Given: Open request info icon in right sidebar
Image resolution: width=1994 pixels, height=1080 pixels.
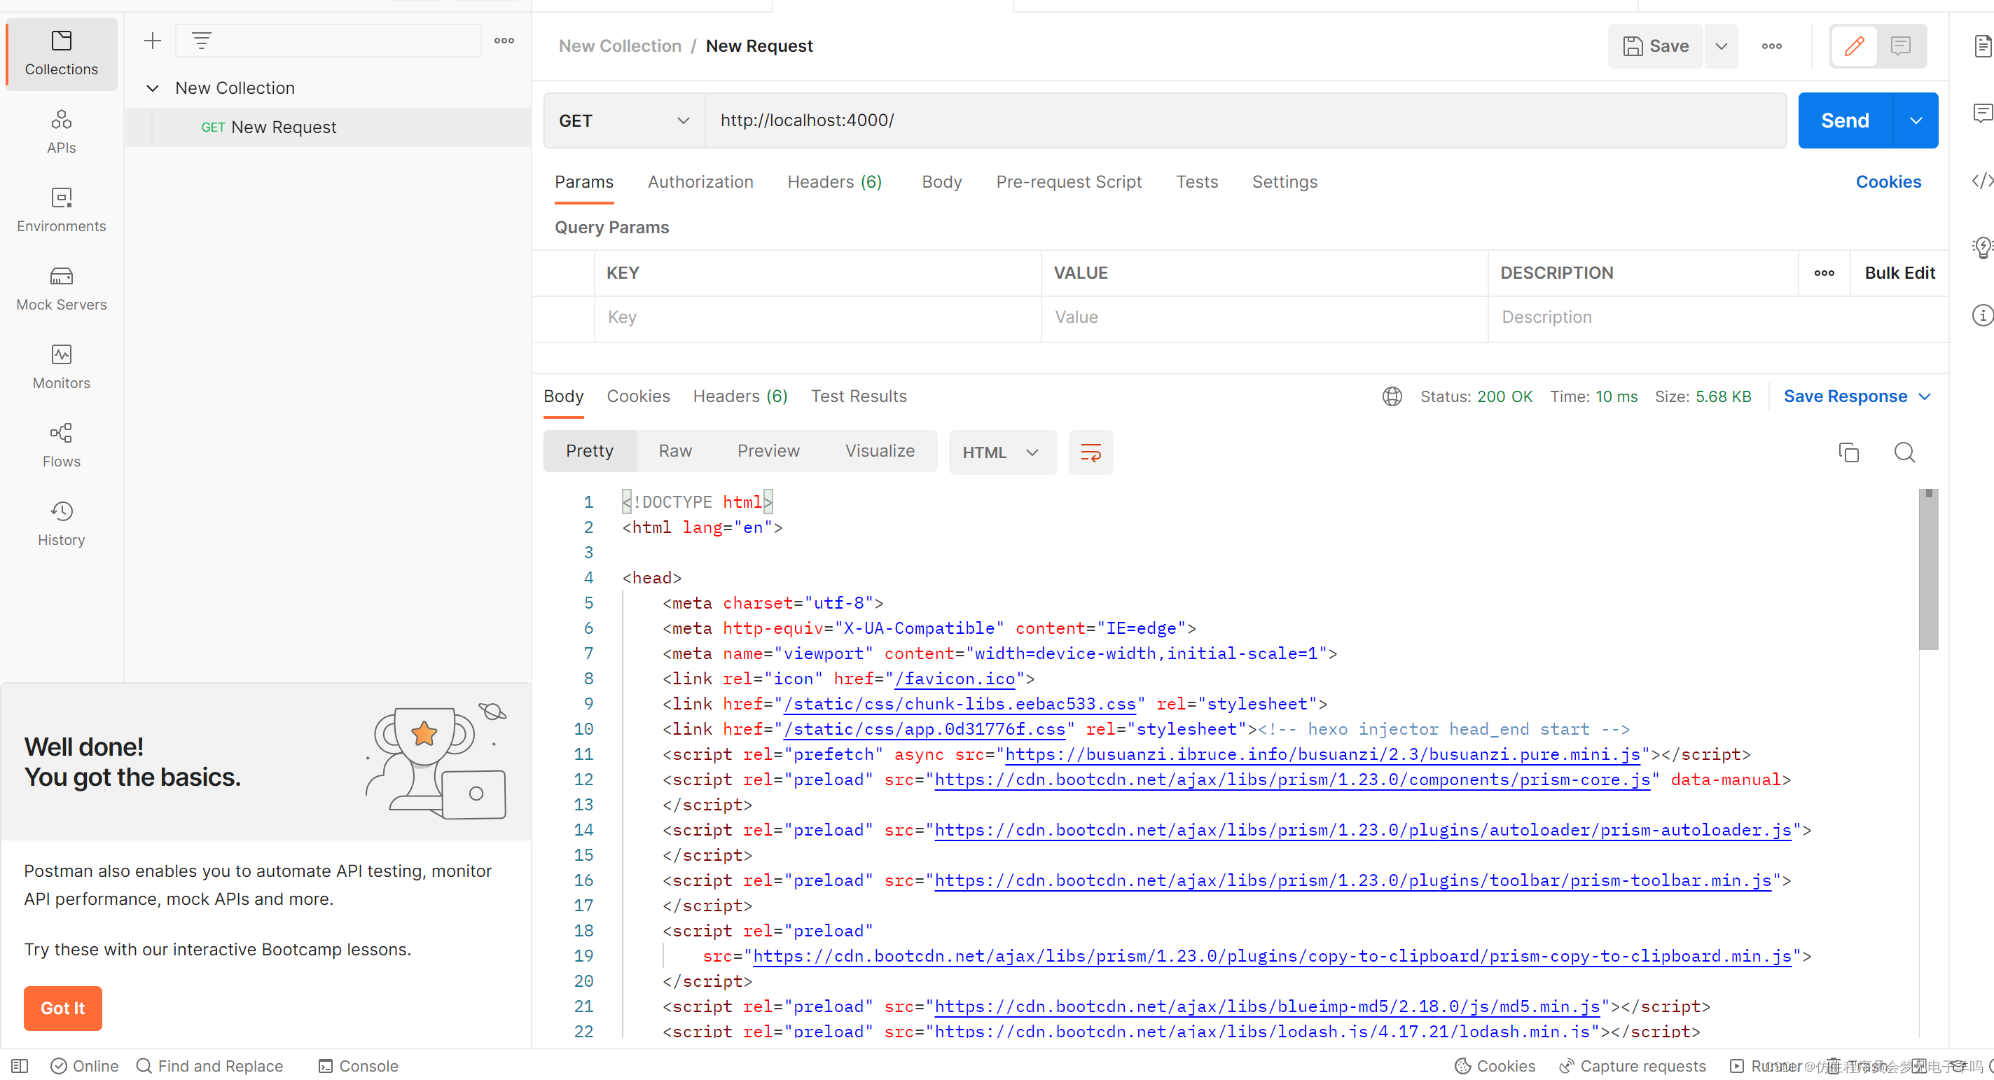Looking at the screenshot, I should click(x=1982, y=315).
